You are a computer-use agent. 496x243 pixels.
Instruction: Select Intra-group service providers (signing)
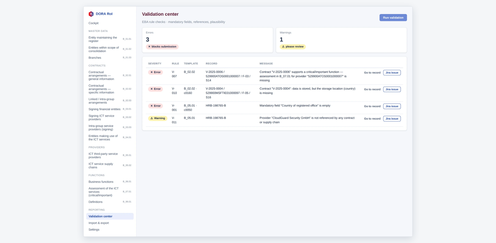click(110, 127)
